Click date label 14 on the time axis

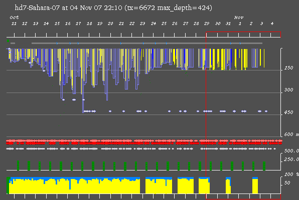pos(46,23)
